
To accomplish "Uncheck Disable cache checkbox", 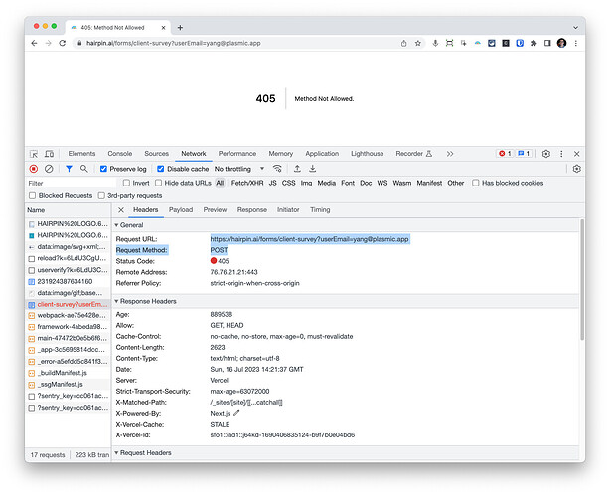I will click(162, 169).
